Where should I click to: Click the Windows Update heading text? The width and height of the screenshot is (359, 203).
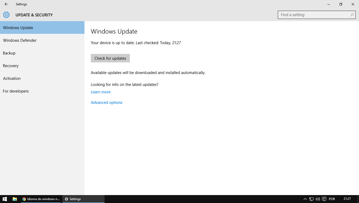[114, 31]
